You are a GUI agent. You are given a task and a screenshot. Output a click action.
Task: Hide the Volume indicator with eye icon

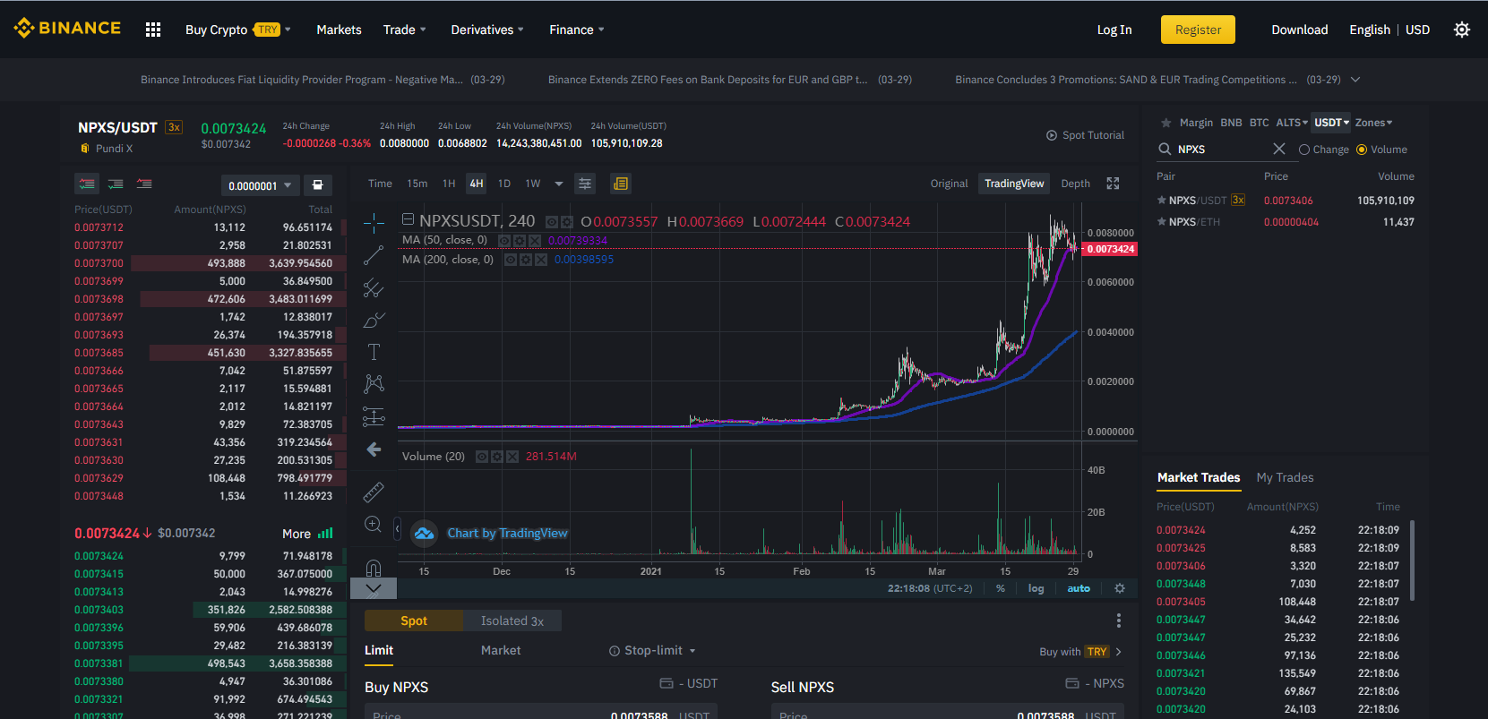tap(482, 457)
